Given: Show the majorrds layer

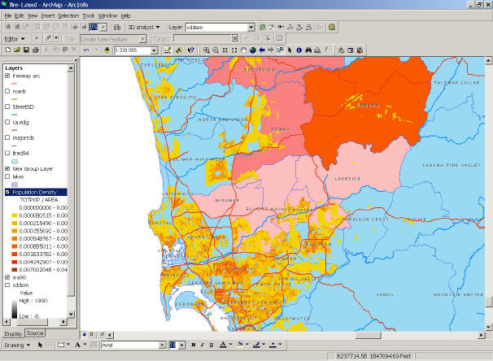Looking at the screenshot, I should click(7, 137).
